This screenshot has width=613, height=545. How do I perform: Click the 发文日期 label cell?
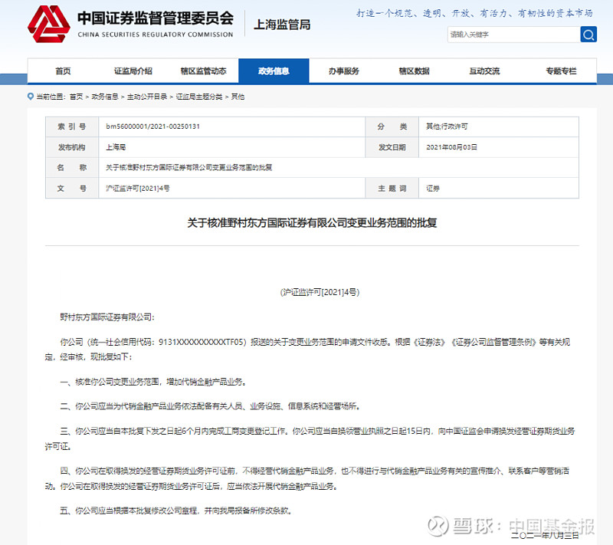[392, 147]
